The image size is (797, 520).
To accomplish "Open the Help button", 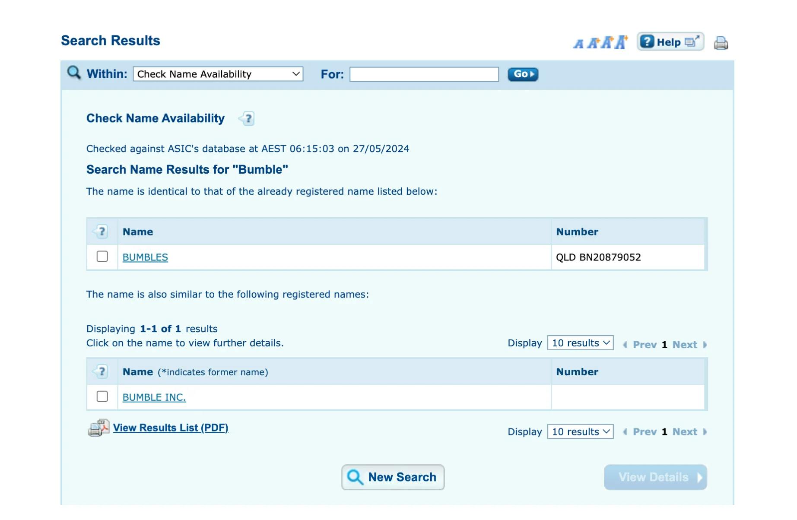I will pos(670,42).
